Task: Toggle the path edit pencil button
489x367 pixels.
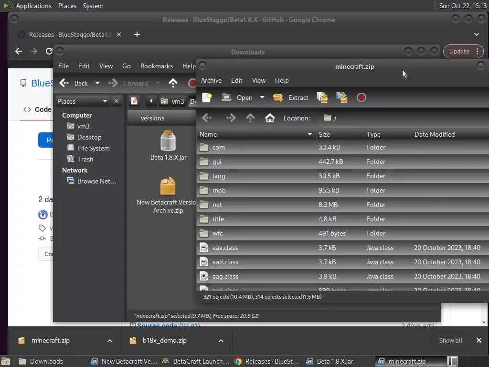Action: pos(134,101)
